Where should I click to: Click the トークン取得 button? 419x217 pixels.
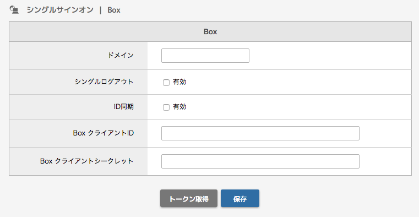point(189,199)
